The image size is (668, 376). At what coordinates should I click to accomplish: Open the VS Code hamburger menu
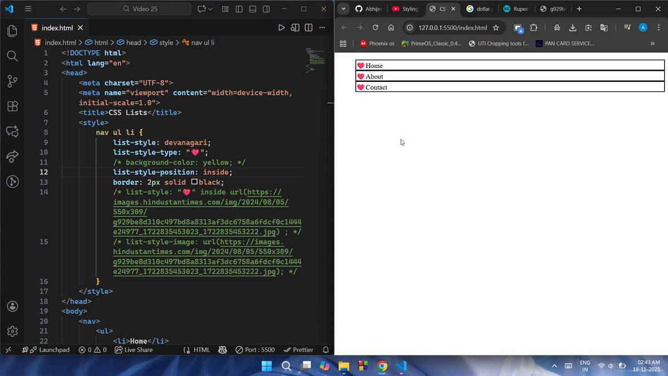(x=28, y=9)
